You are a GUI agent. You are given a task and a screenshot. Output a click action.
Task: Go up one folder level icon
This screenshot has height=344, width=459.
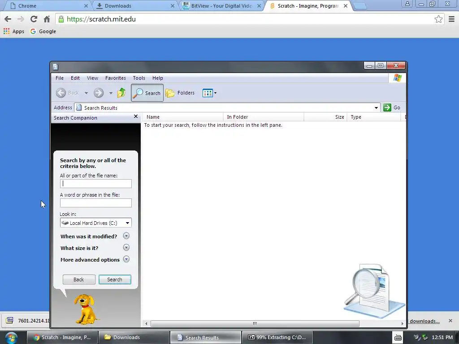121,93
